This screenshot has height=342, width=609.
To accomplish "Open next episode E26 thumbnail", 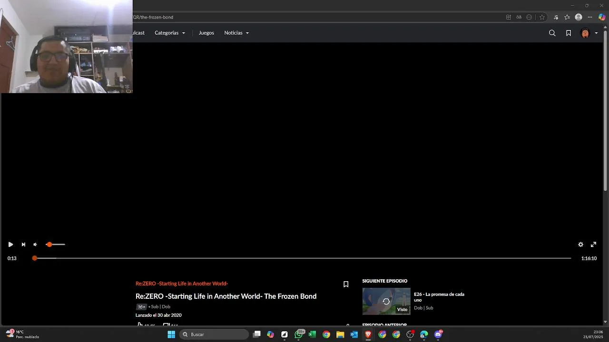I will [x=386, y=301].
